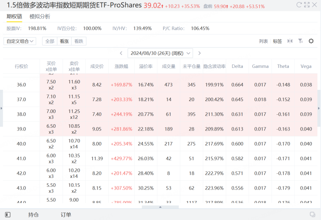Click the Theta column header
321x220 pixels.
coord(283,66)
